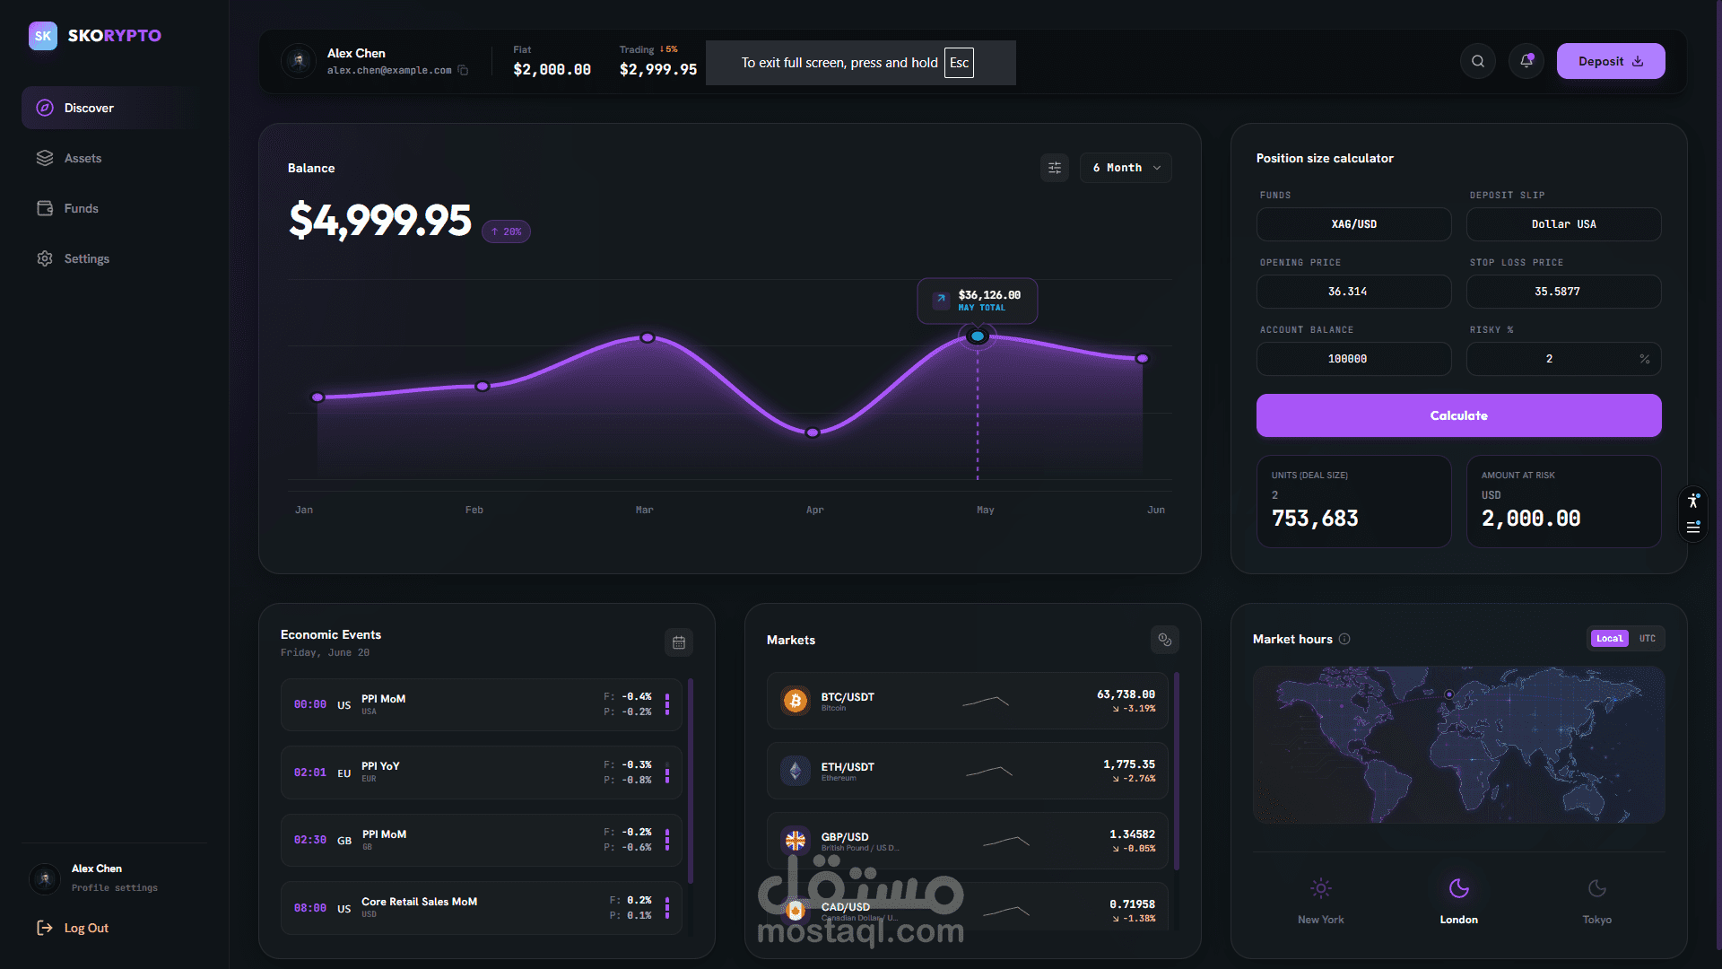Open the Discover sidebar section
1722x969 pixels.
click(x=113, y=108)
